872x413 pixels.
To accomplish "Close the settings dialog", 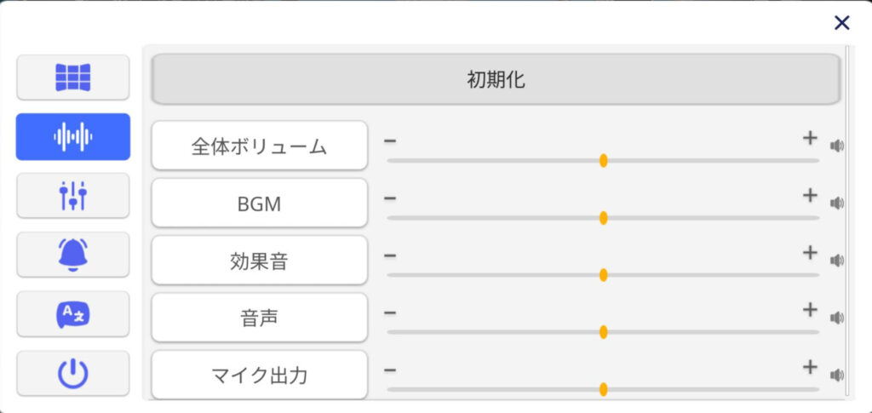I will (842, 23).
